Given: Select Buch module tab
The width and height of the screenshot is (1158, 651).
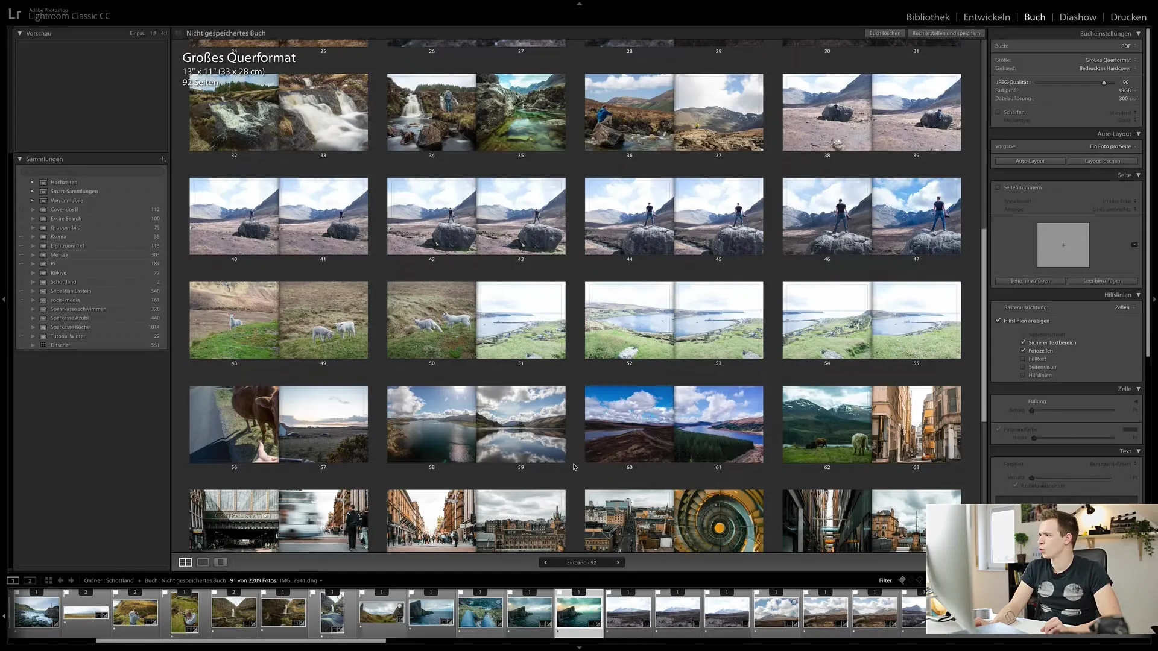Looking at the screenshot, I should click(1034, 17).
